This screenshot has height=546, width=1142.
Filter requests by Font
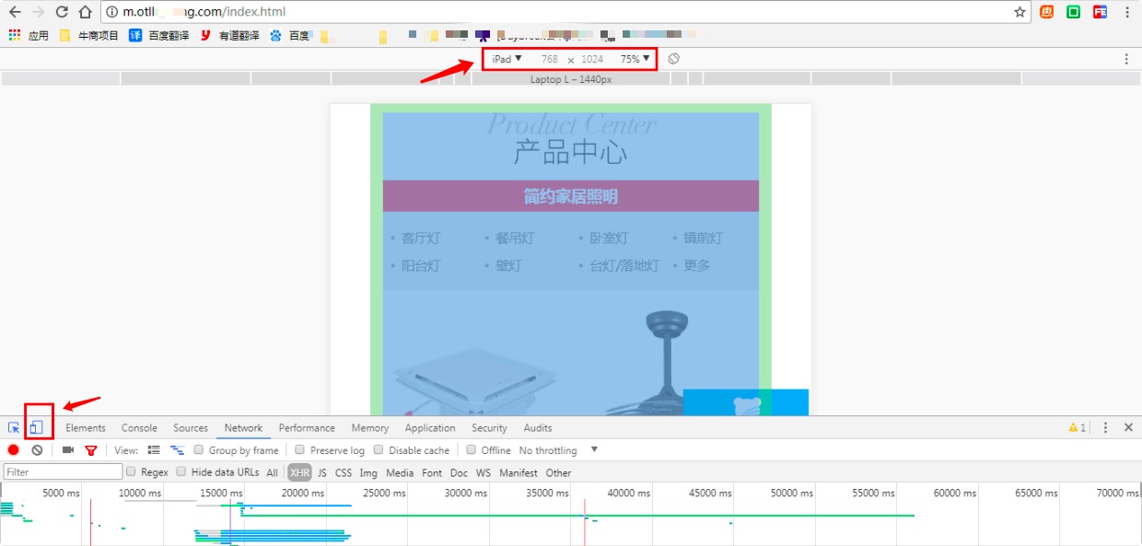pyautogui.click(x=432, y=472)
